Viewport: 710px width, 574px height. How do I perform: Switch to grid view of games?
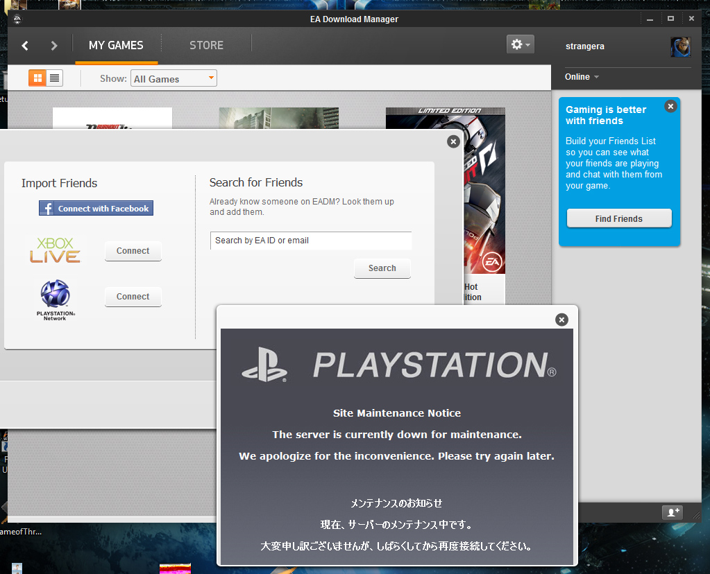tap(37, 78)
